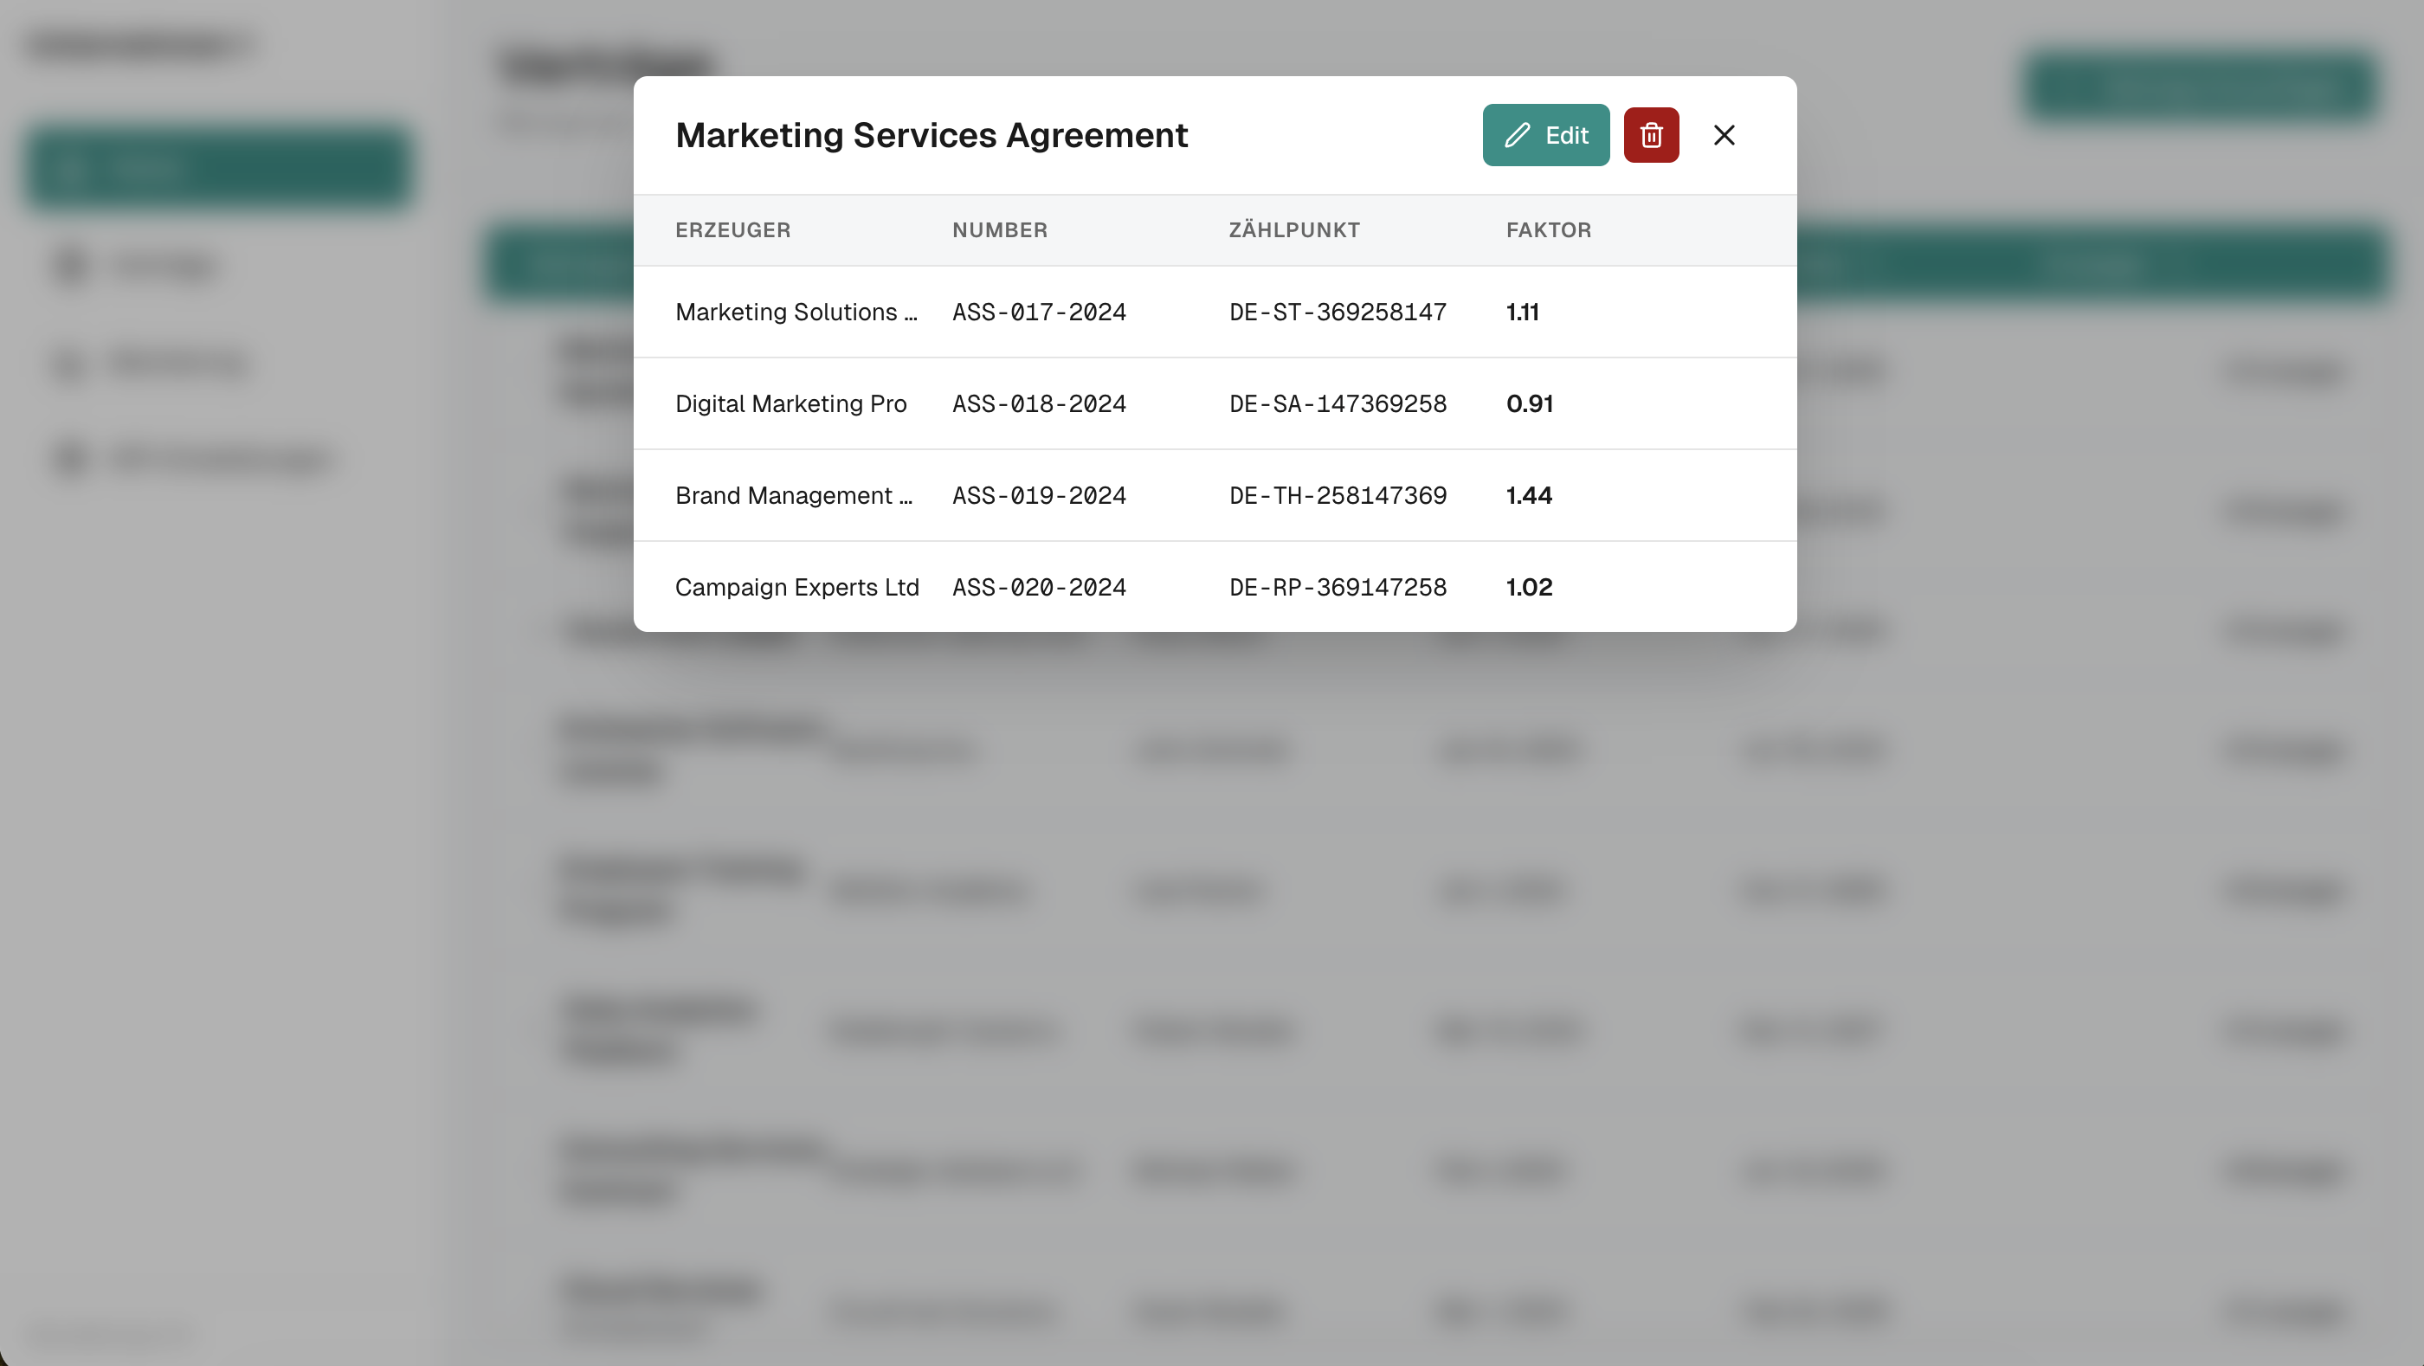Sort the table by the FAKTOR column
The height and width of the screenshot is (1366, 2424).
[1549, 229]
